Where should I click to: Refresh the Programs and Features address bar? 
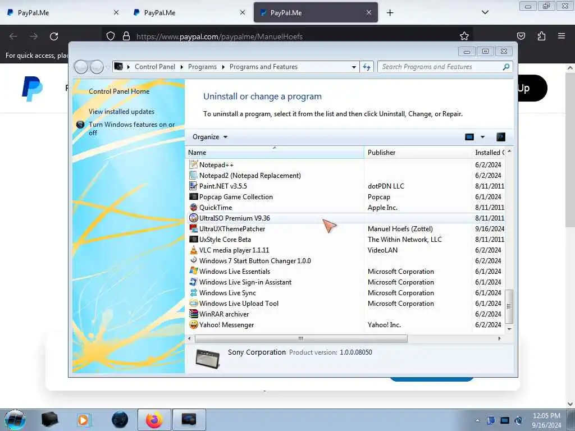click(x=366, y=67)
